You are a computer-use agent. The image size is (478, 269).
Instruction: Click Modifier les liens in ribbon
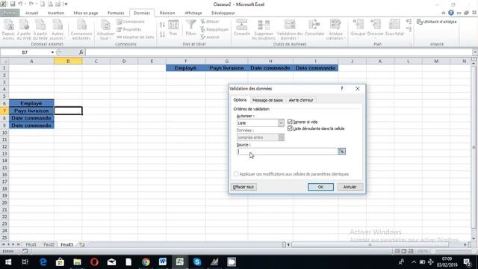tap(135, 37)
